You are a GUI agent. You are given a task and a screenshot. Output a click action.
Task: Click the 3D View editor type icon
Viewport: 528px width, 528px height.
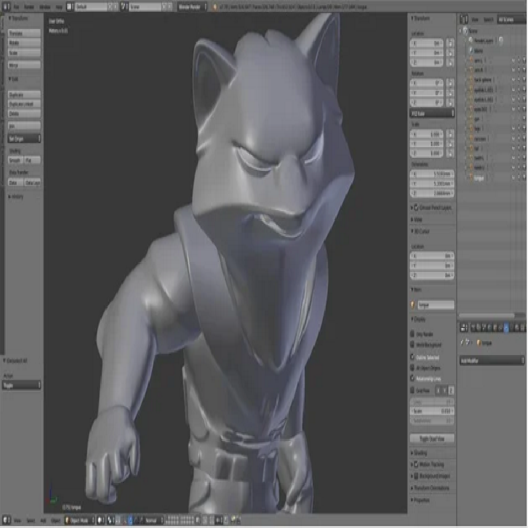[x=7, y=520]
